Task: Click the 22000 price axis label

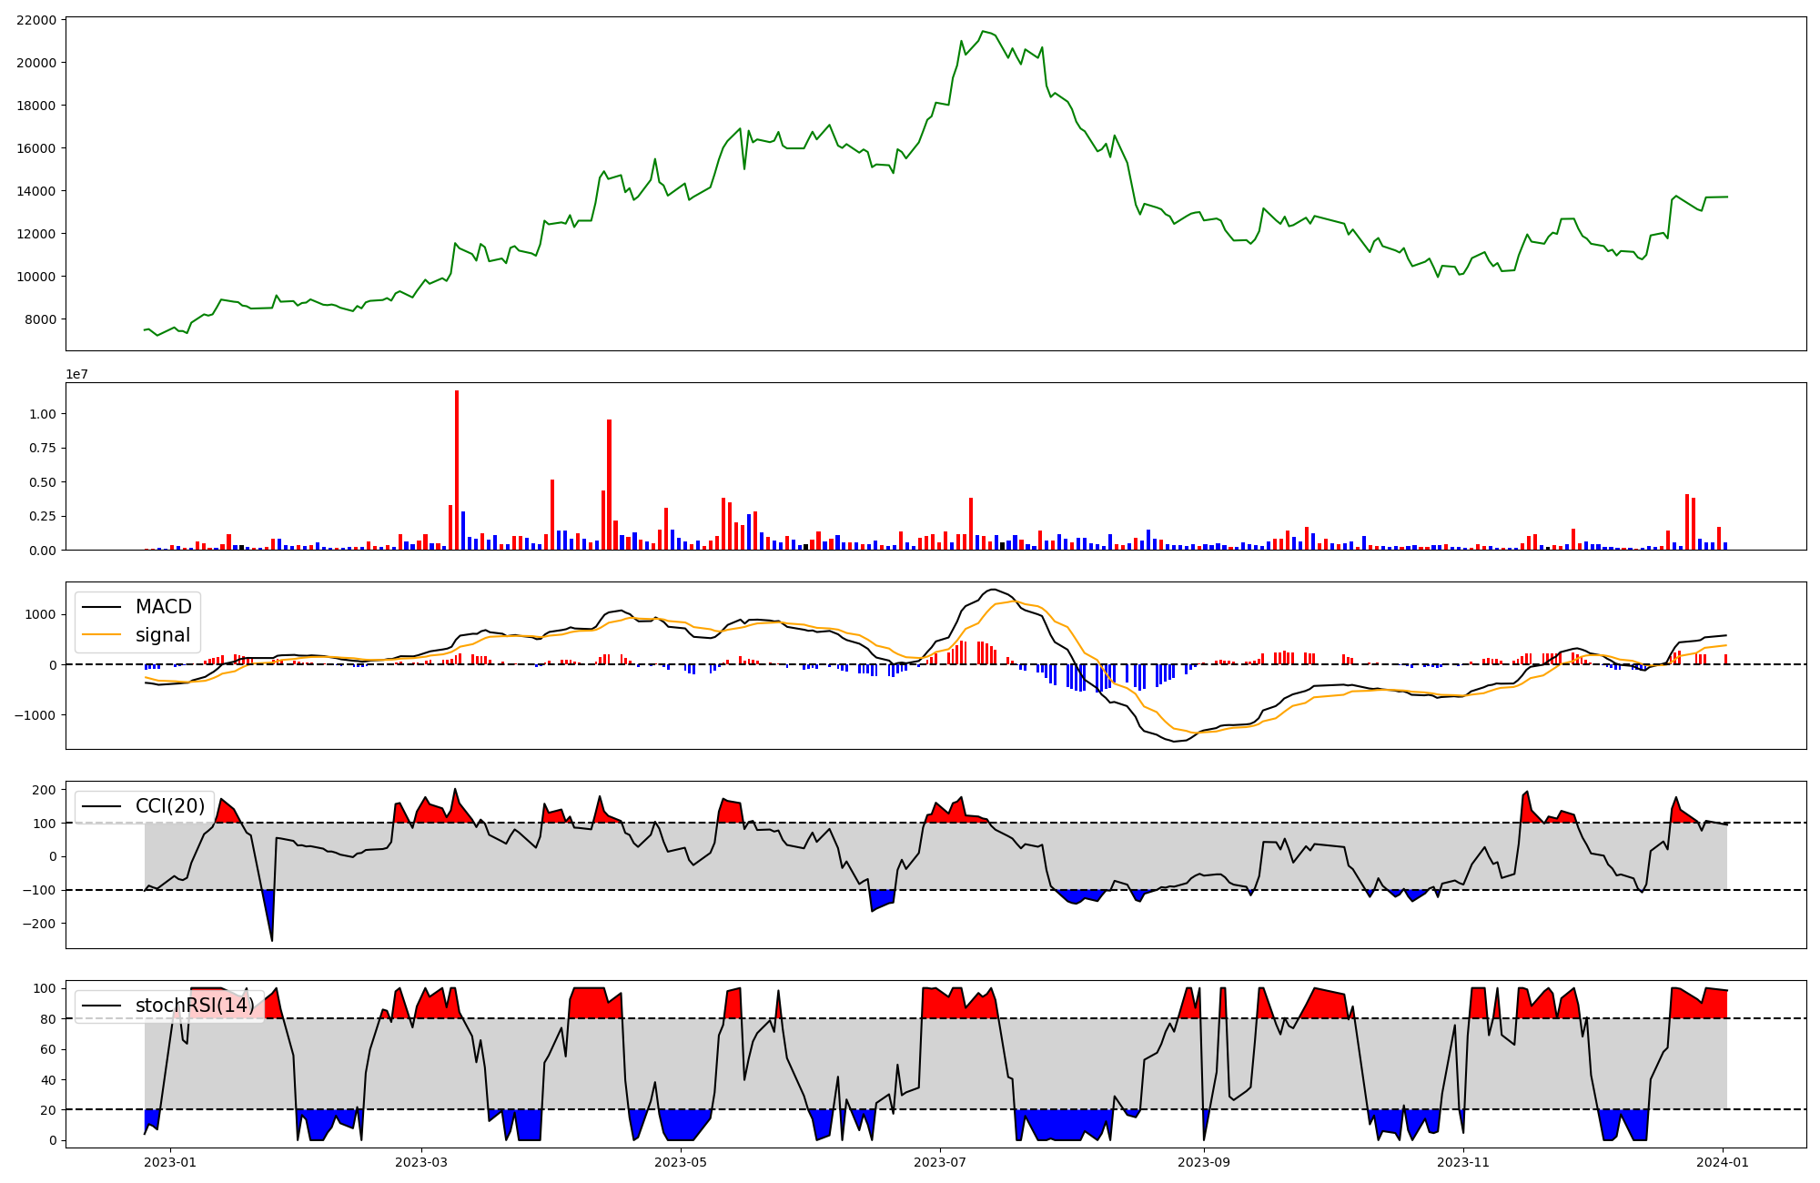Action: click(36, 20)
